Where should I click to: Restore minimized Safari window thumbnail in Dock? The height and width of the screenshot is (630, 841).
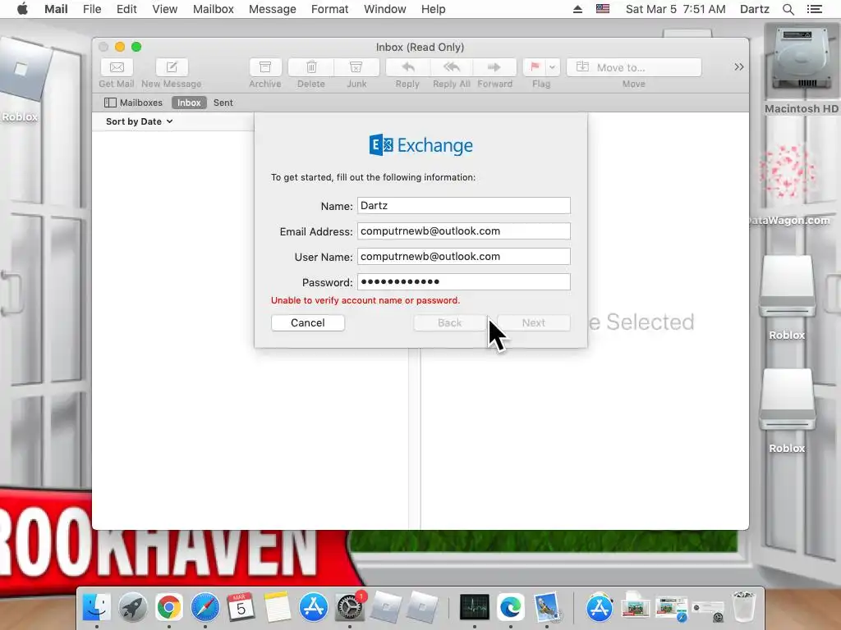[x=672, y=609]
